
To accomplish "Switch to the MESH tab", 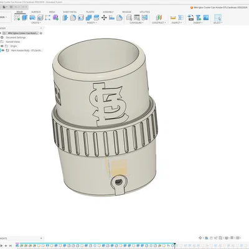I will click(x=52, y=12).
